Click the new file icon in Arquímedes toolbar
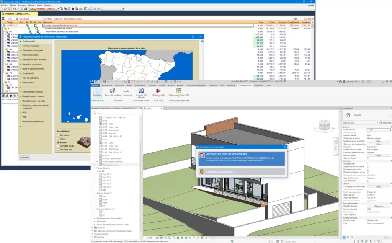 [x=2, y=9]
